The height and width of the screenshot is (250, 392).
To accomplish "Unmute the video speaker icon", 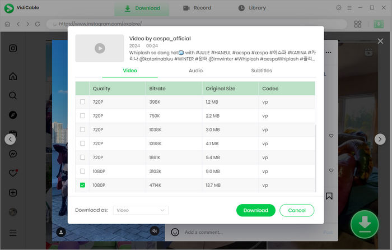I will 155,231.
